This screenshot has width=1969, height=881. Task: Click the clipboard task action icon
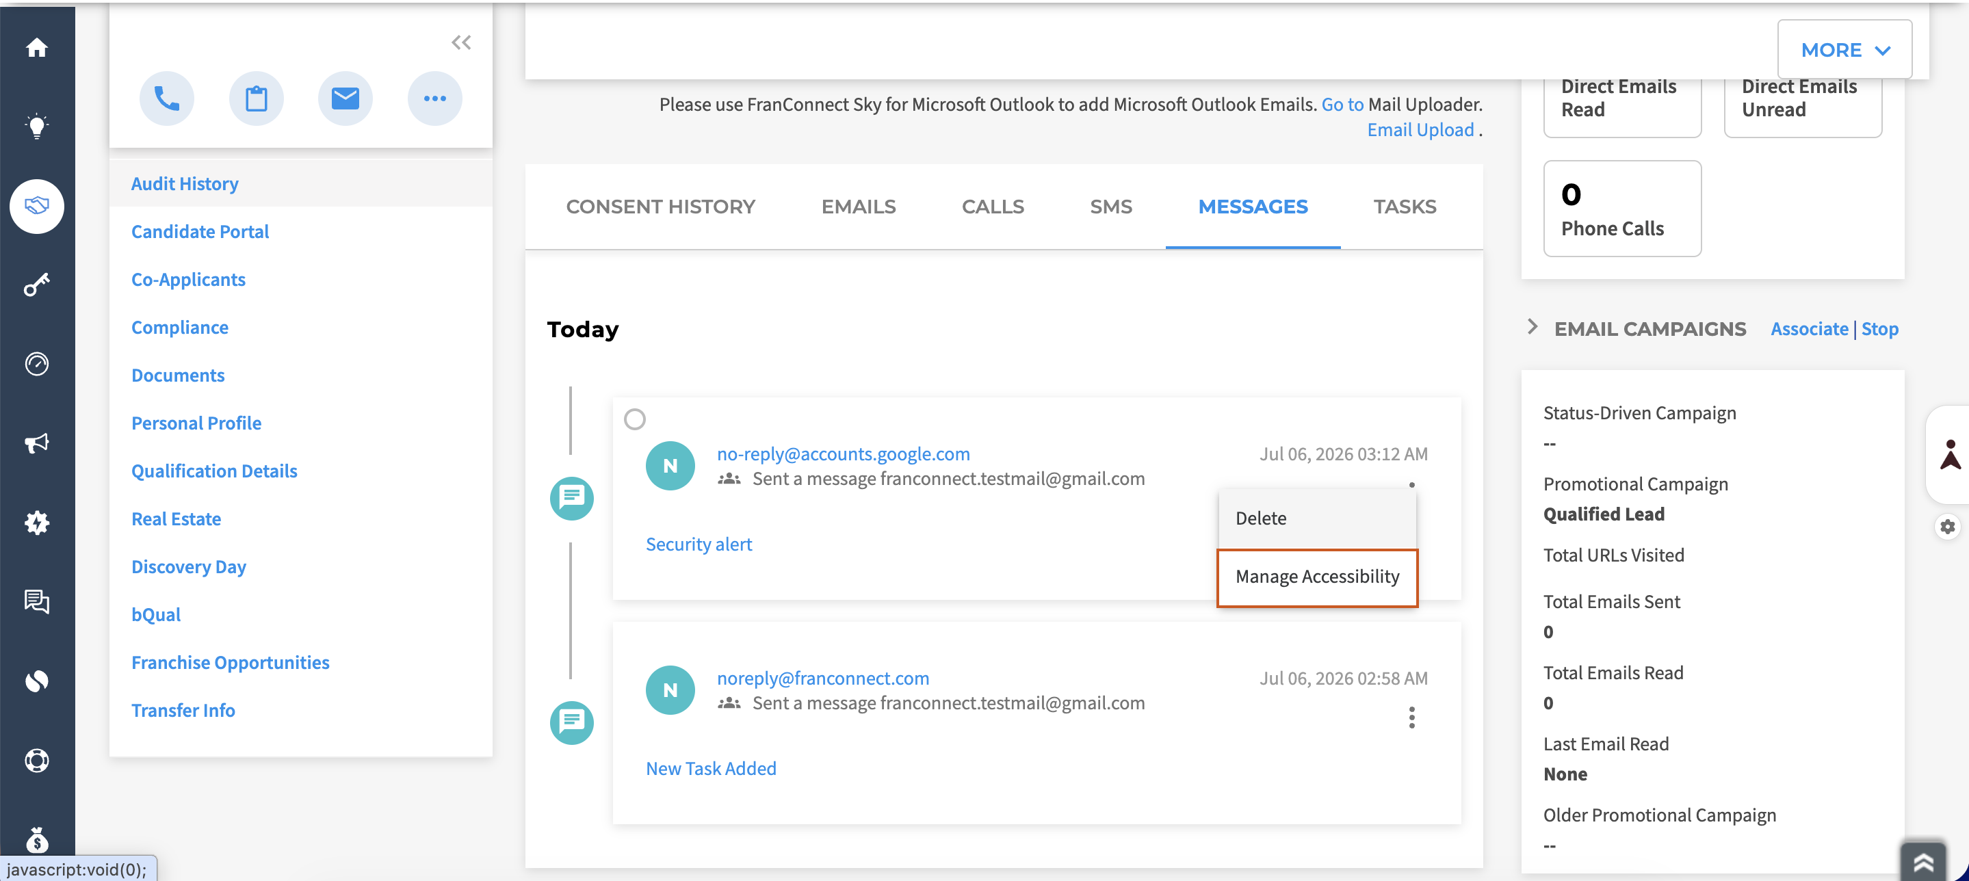[256, 98]
